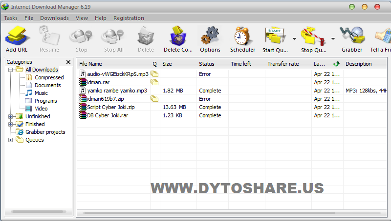
Task: Select the Compressed category
Action: point(49,77)
